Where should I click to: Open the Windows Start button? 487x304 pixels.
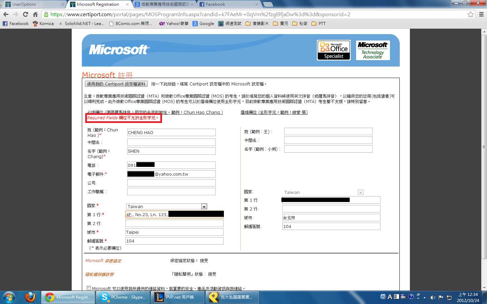(9, 297)
